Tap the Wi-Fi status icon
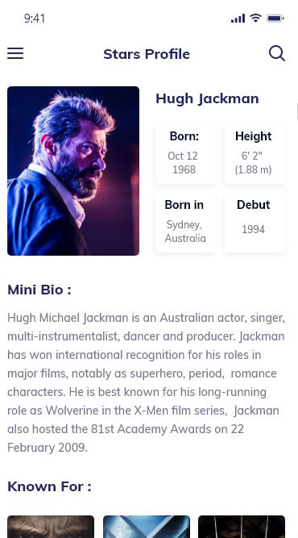This screenshot has width=298, height=538. pos(255,19)
